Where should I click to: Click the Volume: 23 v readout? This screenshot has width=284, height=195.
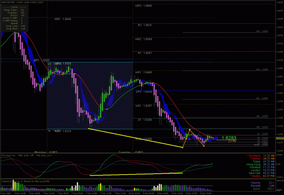263,183
